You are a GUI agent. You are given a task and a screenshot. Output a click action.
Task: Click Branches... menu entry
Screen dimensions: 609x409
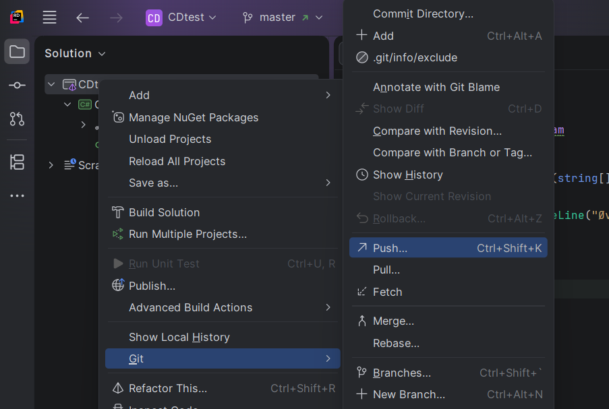coord(448,373)
